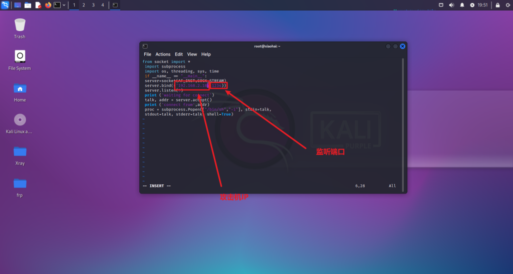The width and height of the screenshot is (513, 274).
Task: Minimize the terminal window
Action: click(388, 46)
